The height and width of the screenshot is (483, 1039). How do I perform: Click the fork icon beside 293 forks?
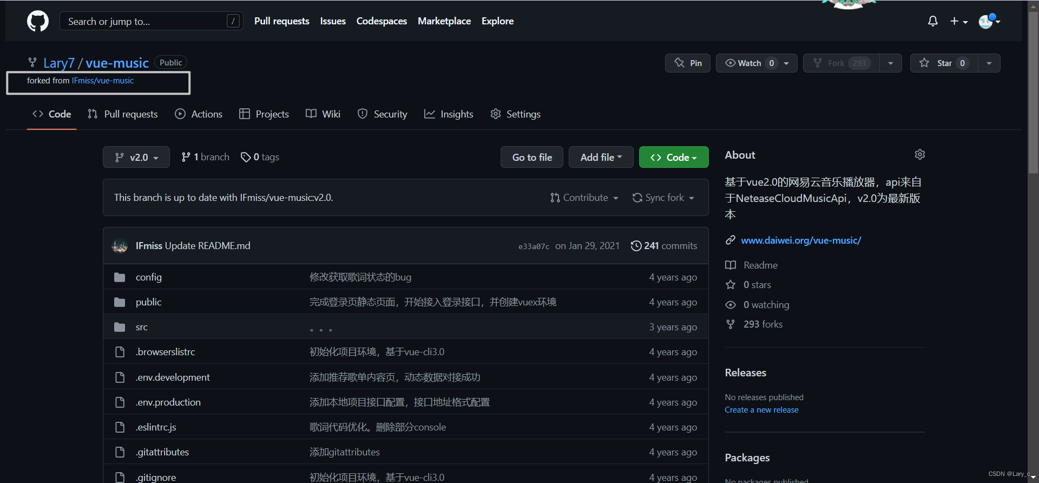point(731,324)
